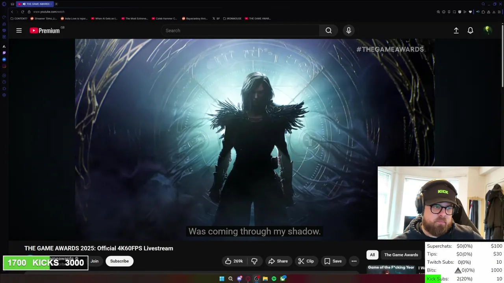Click the Join membership button
The width and height of the screenshot is (504, 283).
94,261
